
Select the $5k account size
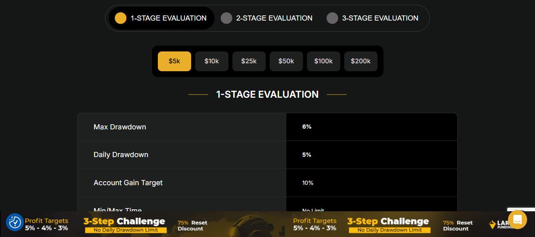[174, 61]
